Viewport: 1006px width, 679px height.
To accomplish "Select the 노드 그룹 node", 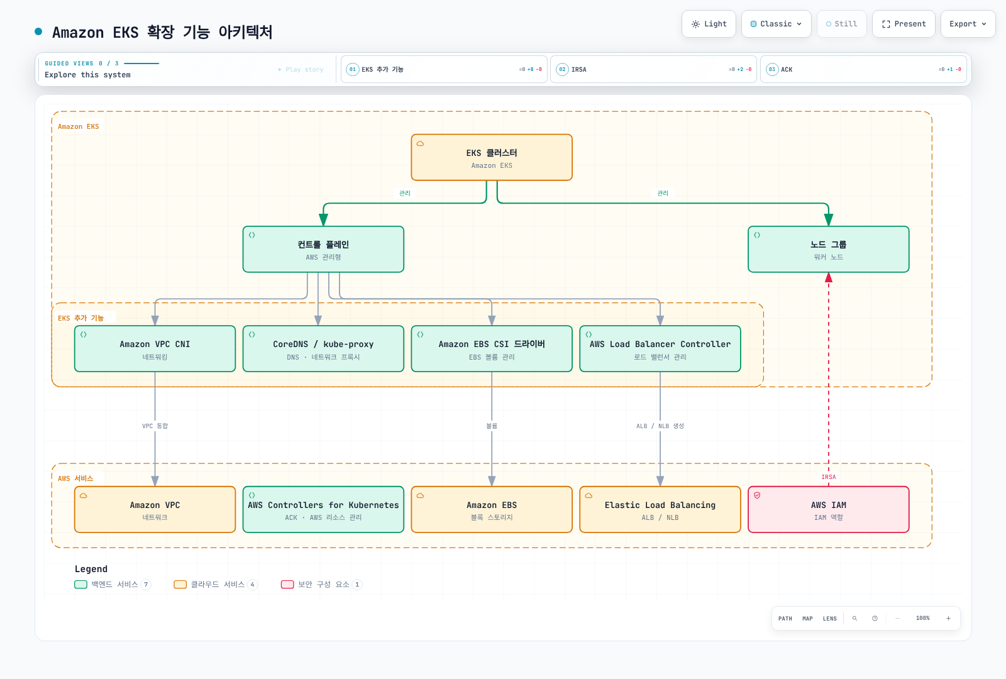I will 829,249.
